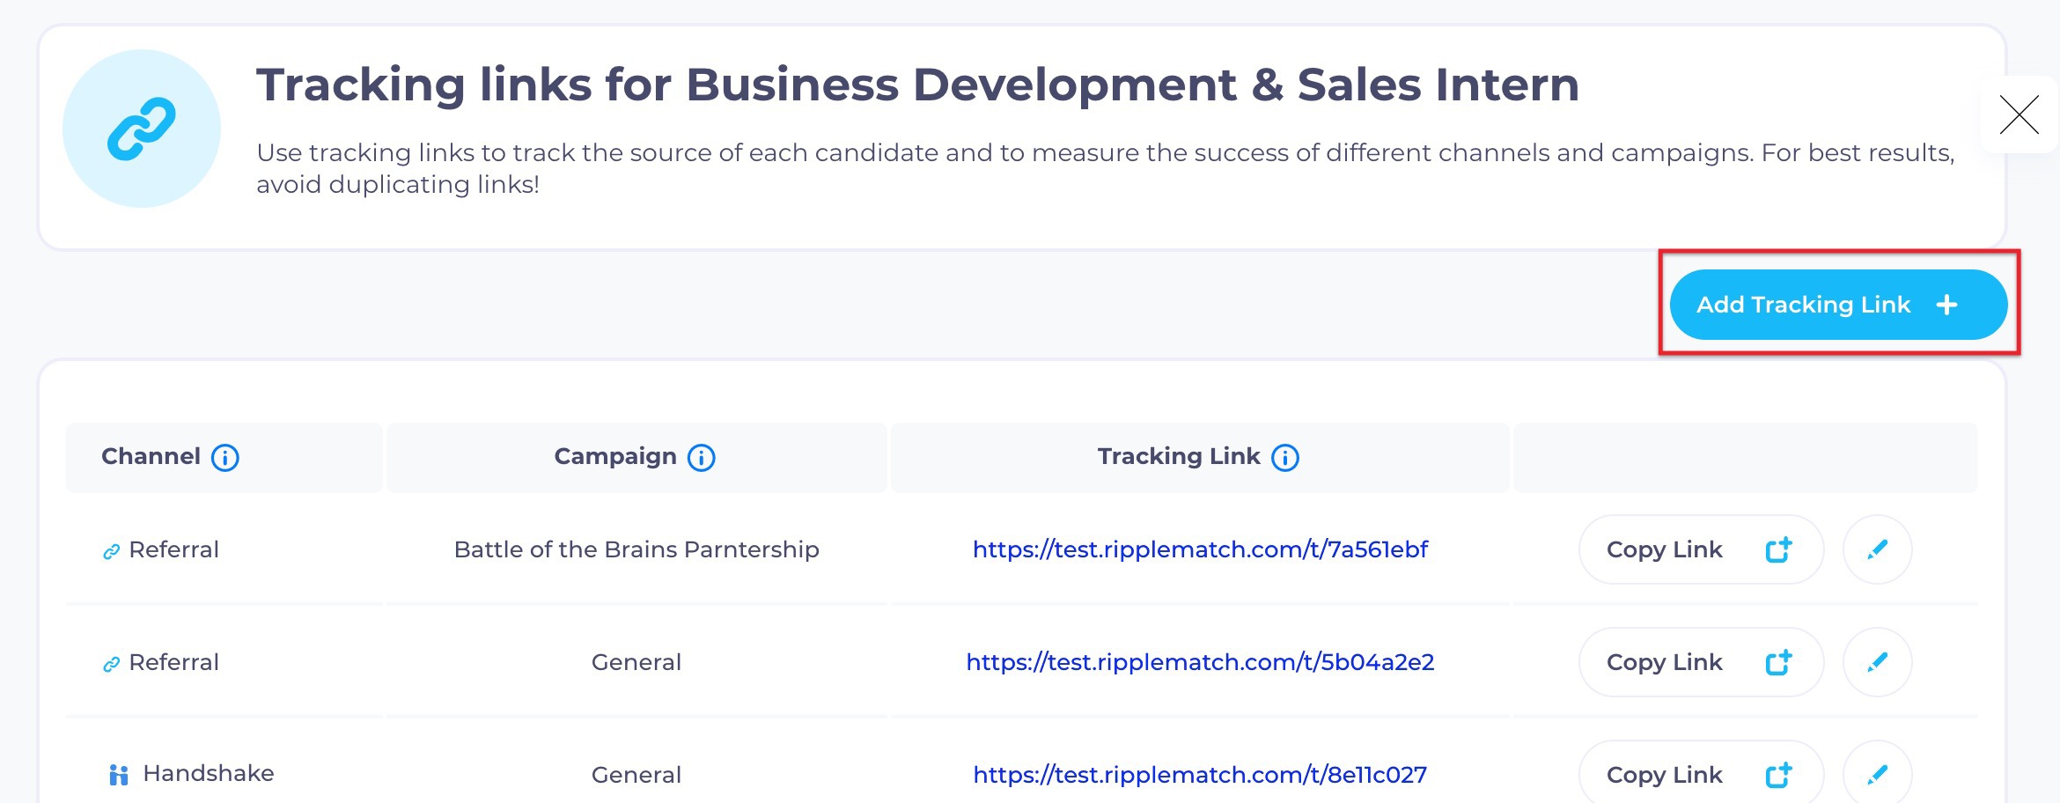Image resolution: width=2060 pixels, height=803 pixels.
Task: Copy link for Referral General row
Action: click(x=1700, y=662)
